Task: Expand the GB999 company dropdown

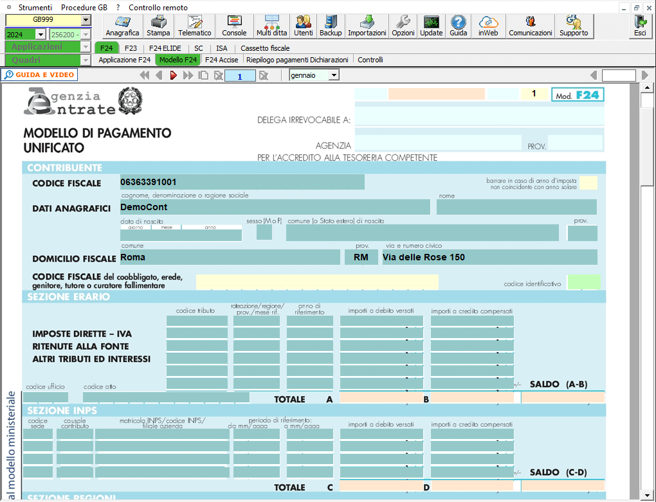Action: [x=86, y=21]
